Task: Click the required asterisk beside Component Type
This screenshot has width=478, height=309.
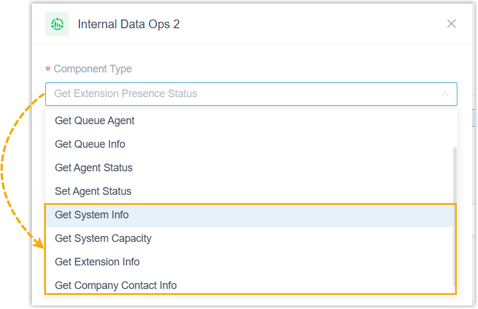Action: click(x=48, y=69)
